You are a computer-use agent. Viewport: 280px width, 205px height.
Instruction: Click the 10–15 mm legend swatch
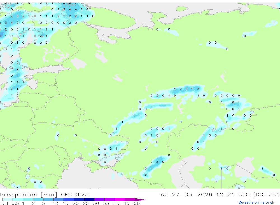coord(59,199)
